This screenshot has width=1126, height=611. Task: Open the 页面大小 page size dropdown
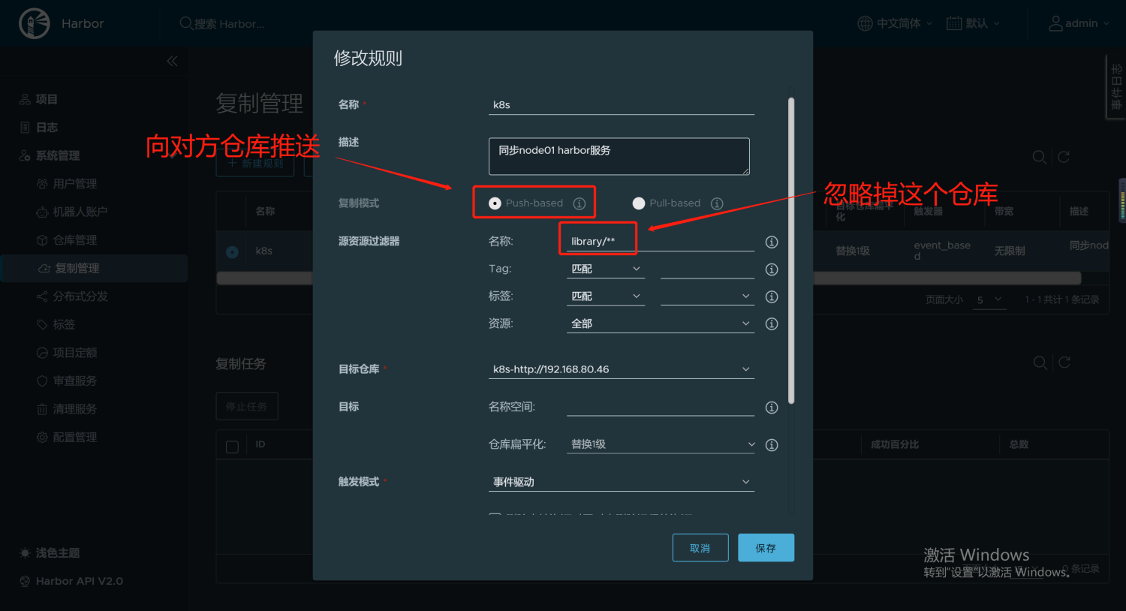[989, 299]
